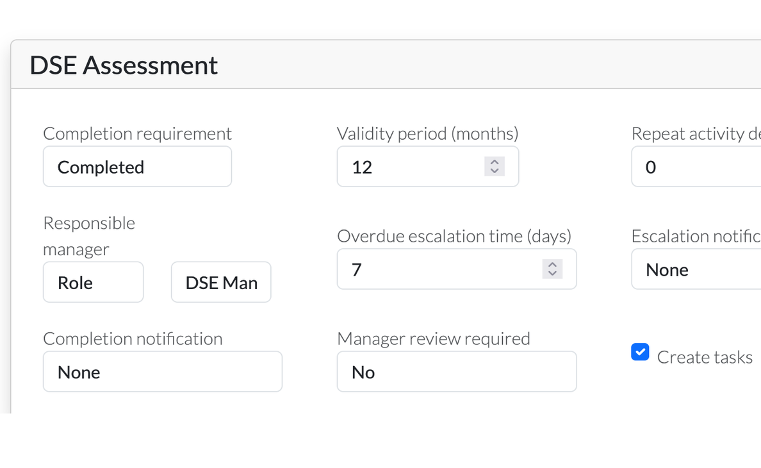Click the Overdue escalation time (days) label
Viewport: 761px width, 468px height.
coord(454,236)
